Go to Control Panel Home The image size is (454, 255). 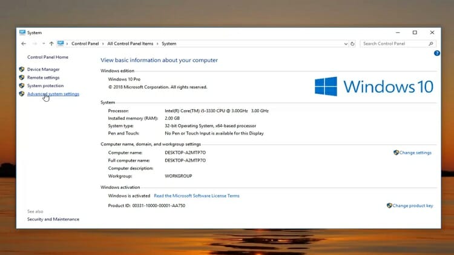(47, 57)
